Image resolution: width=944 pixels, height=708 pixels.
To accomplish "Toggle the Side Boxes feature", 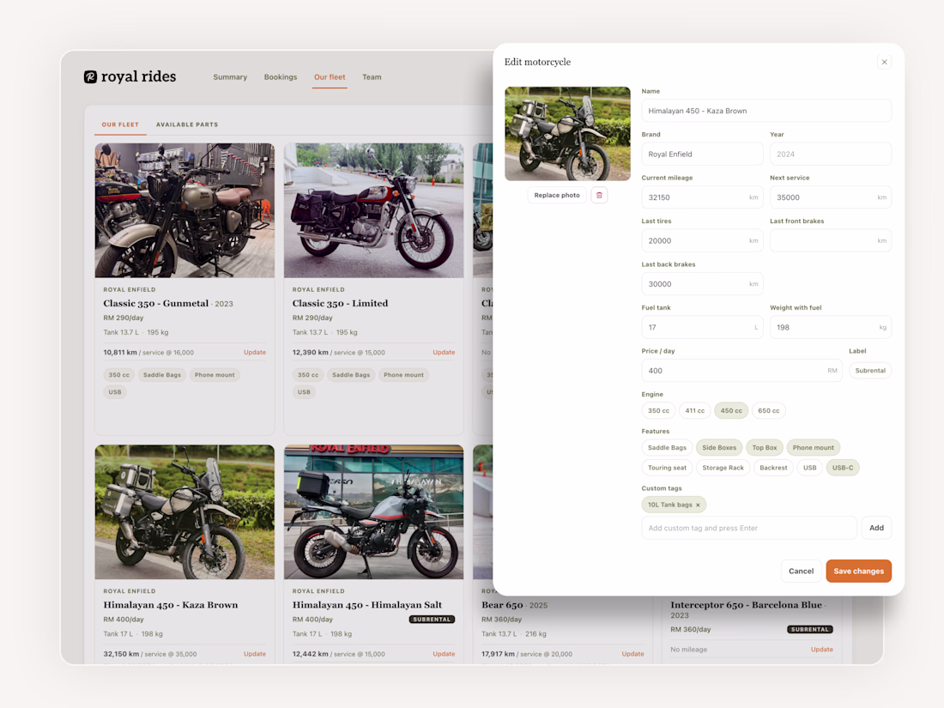I will pos(719,447).
